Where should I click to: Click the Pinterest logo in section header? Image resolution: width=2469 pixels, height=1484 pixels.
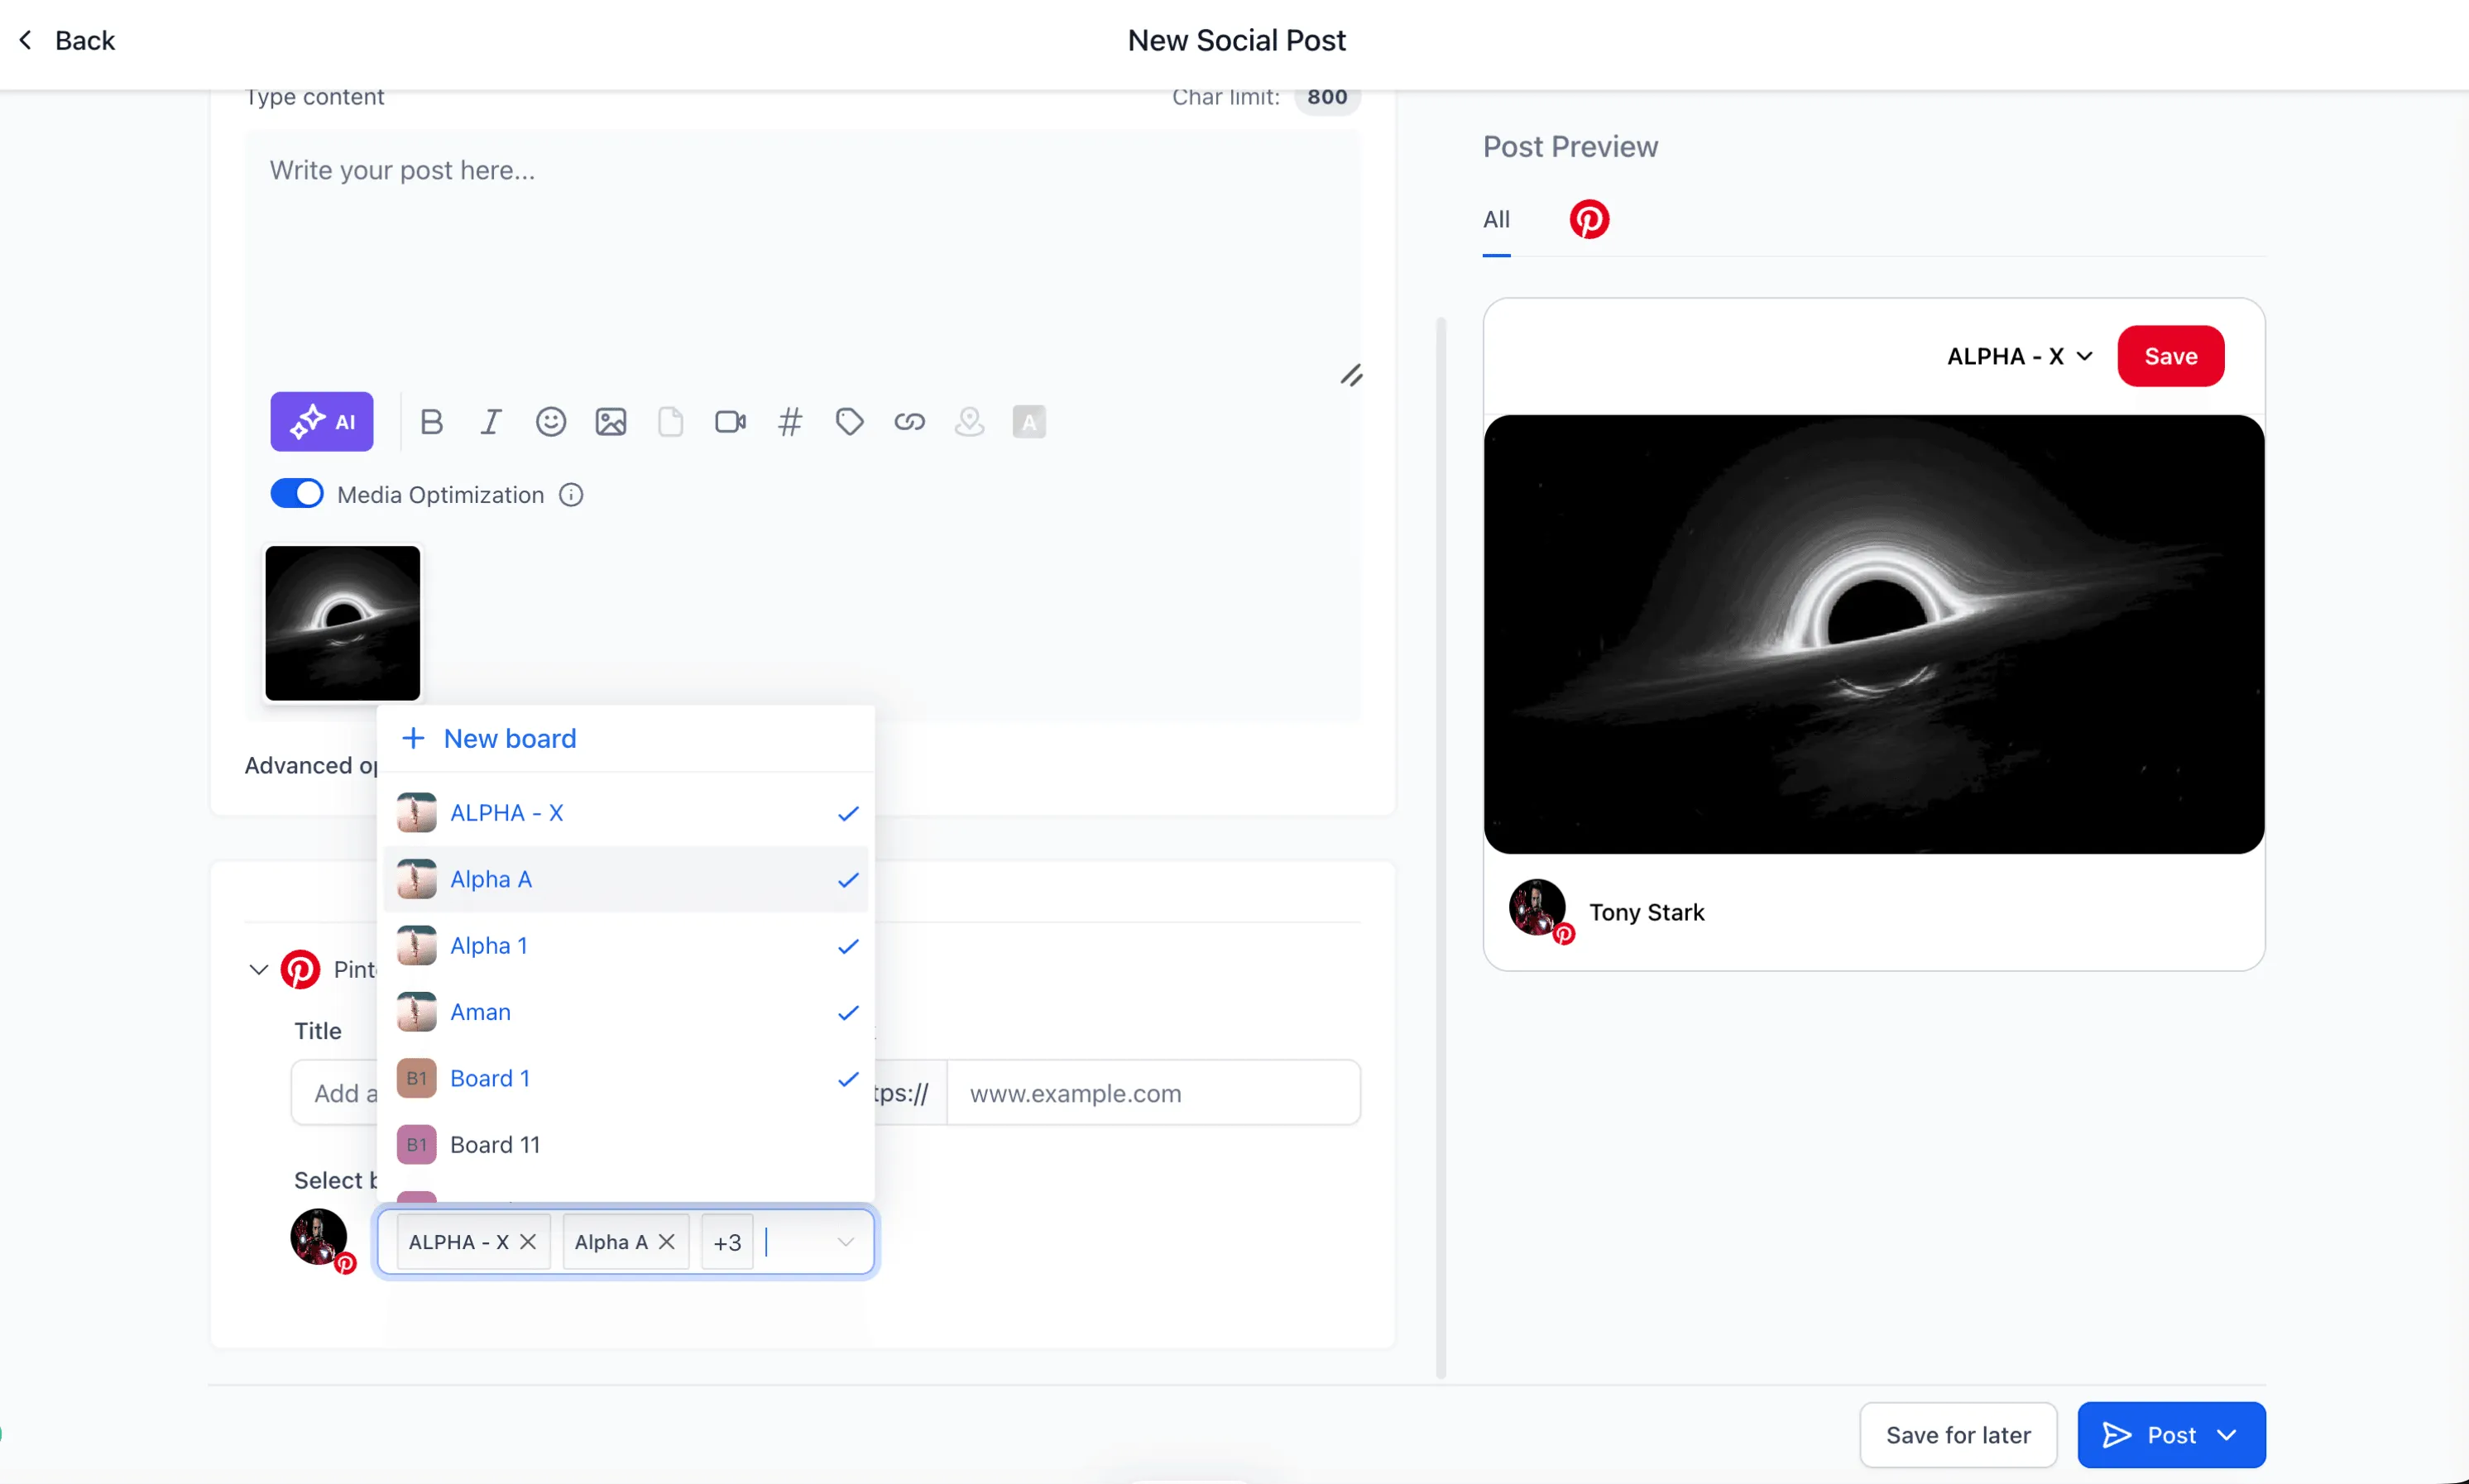[300, 969]
